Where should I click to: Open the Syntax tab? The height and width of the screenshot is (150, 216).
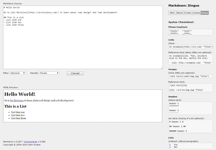point(188,13)
